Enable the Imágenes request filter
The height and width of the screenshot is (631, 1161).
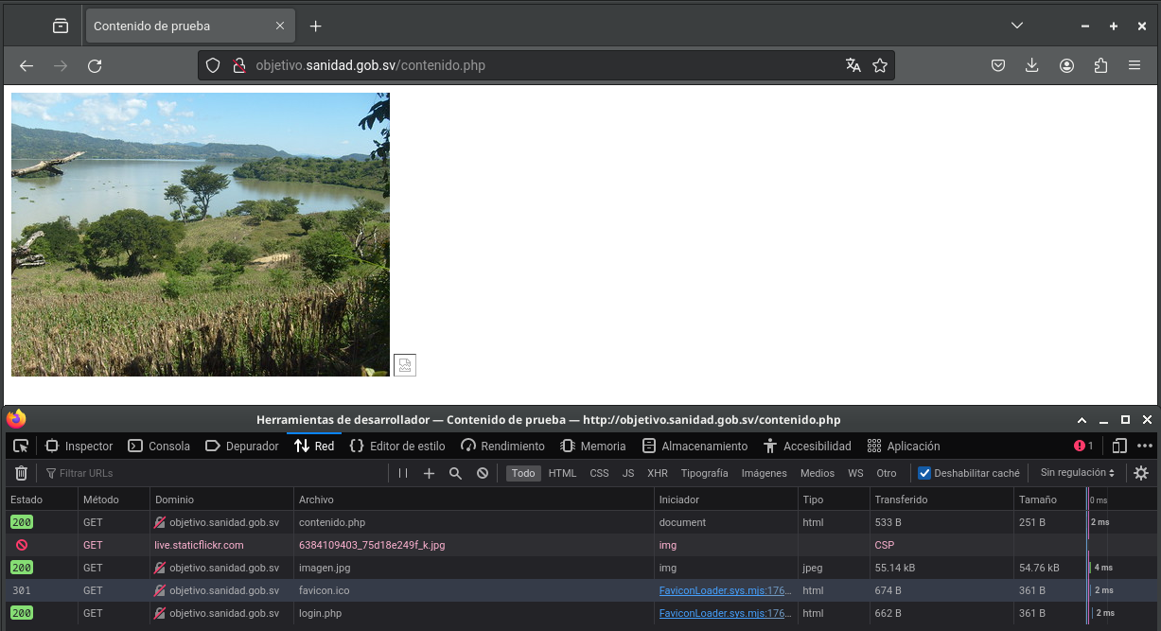[764, 473]
